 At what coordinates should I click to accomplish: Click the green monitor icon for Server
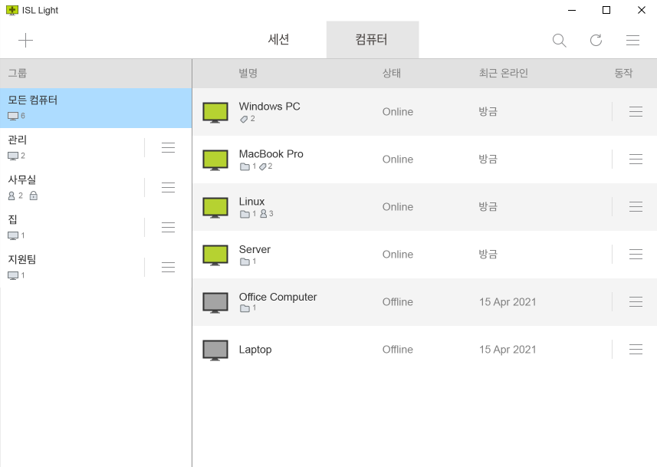coord(215,255)
